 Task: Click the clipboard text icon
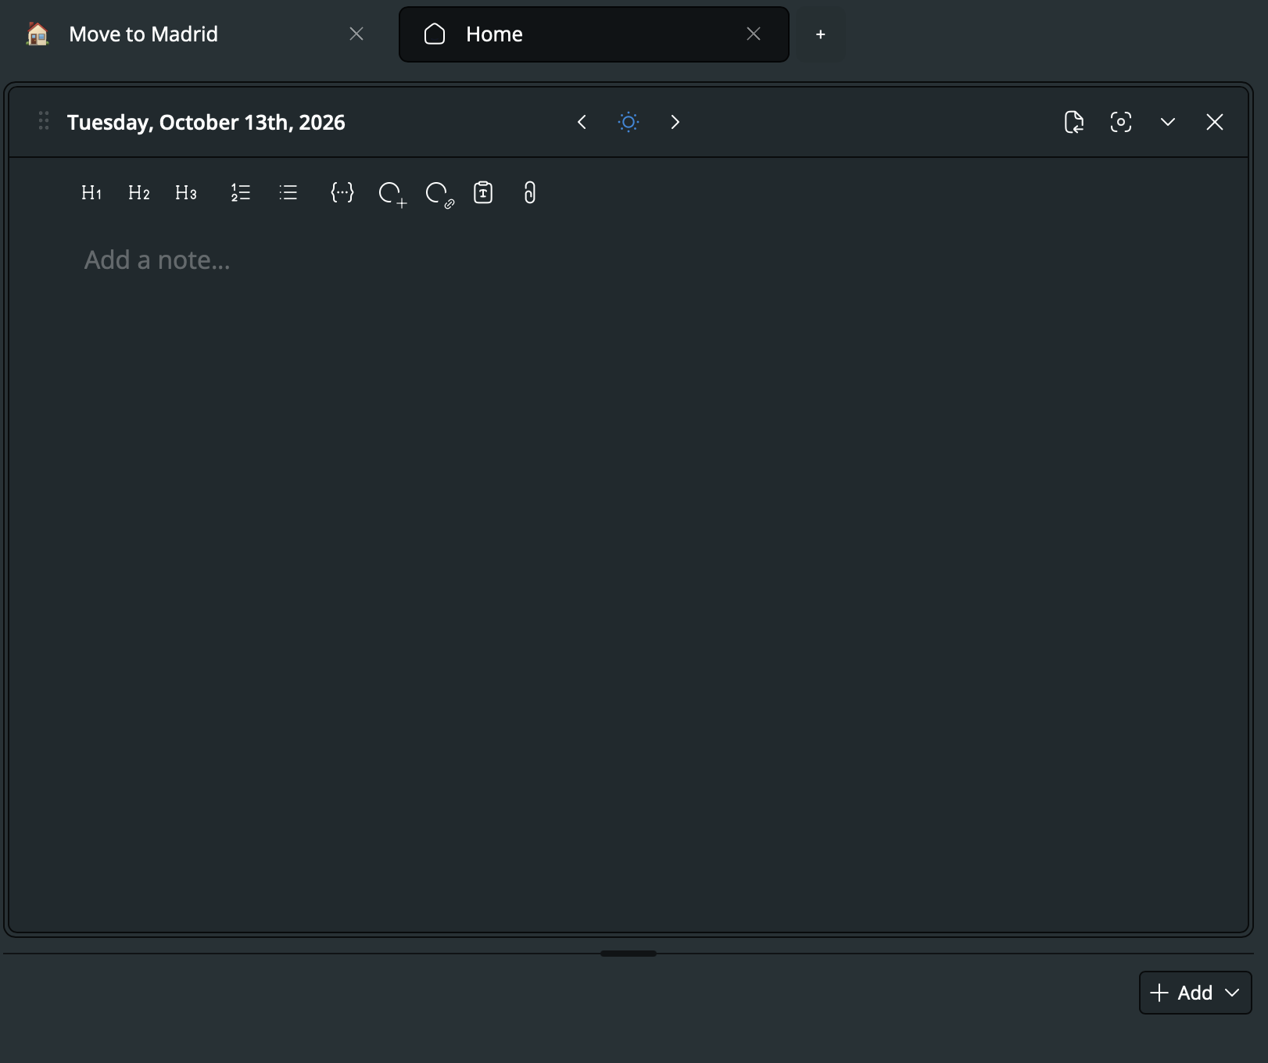(x=483, y=193)
